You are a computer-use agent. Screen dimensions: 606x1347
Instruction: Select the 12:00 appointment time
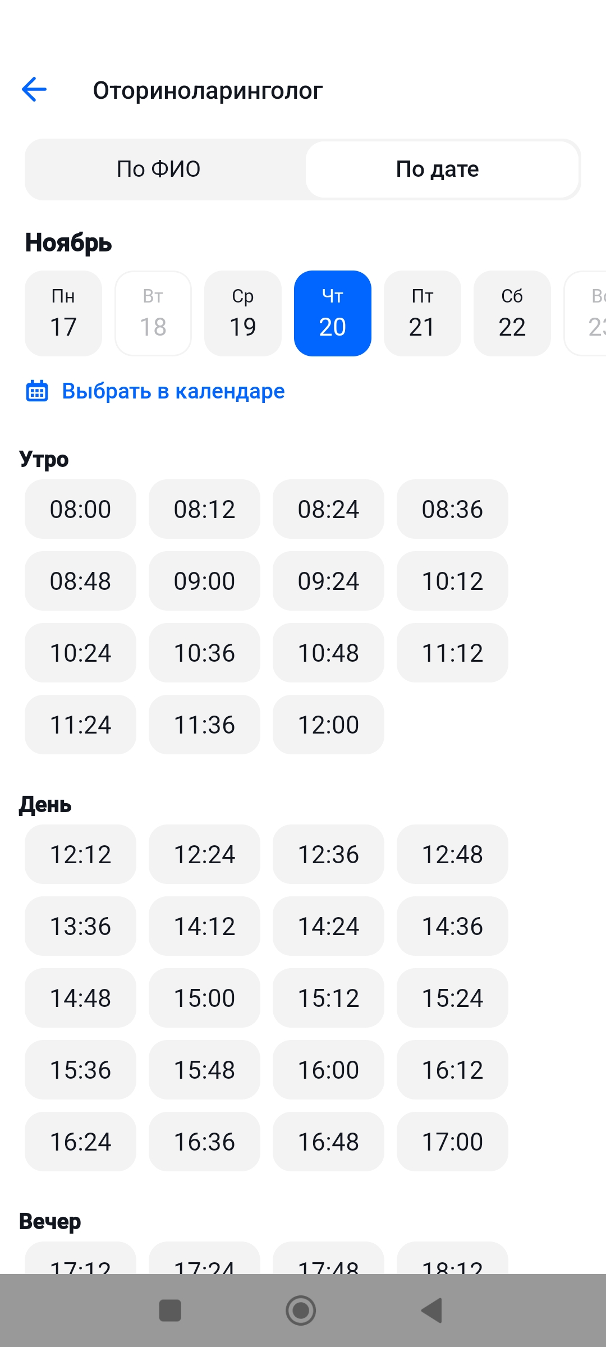pyautogui.click(x=328, y=725)
